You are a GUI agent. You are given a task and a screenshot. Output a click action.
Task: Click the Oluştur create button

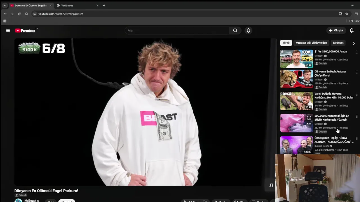coord(336,31)
